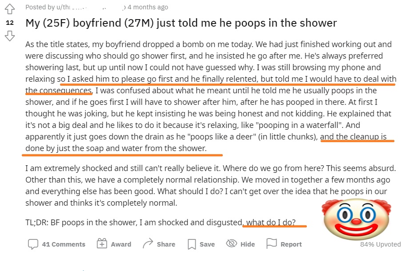Click the comments speech bubble icon
The width and height of the screenshot is (410, 271).
click(x=33, y=244)
